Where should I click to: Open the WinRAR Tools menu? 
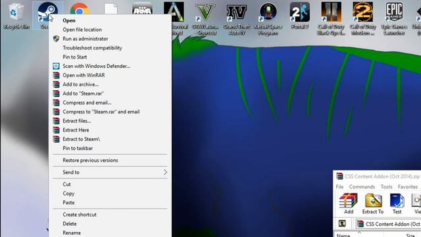[386, 187]
